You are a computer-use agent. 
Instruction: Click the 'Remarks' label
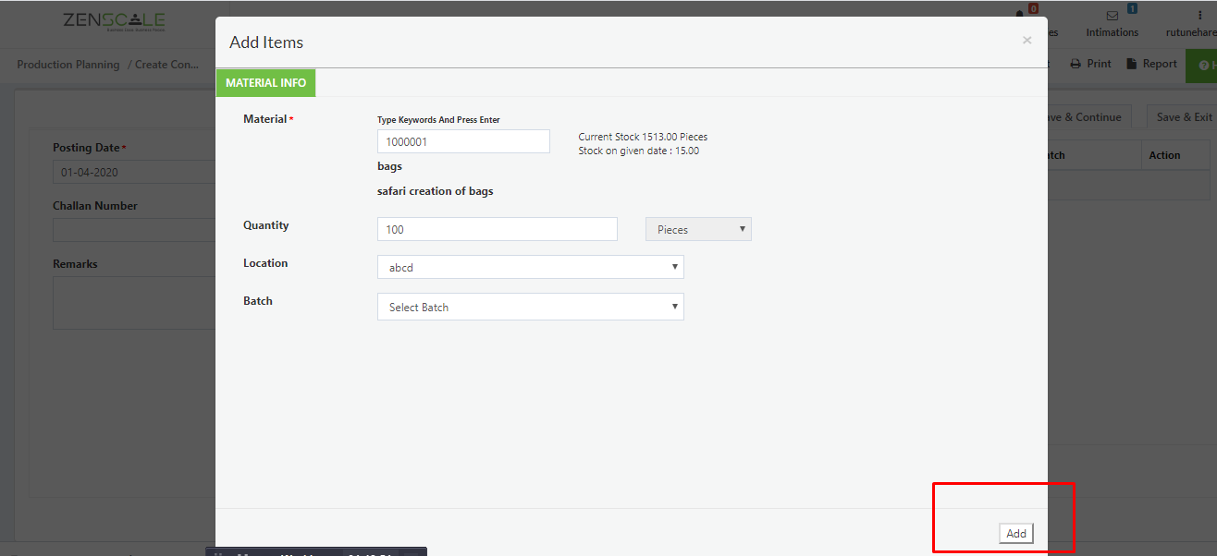point(75,264)
